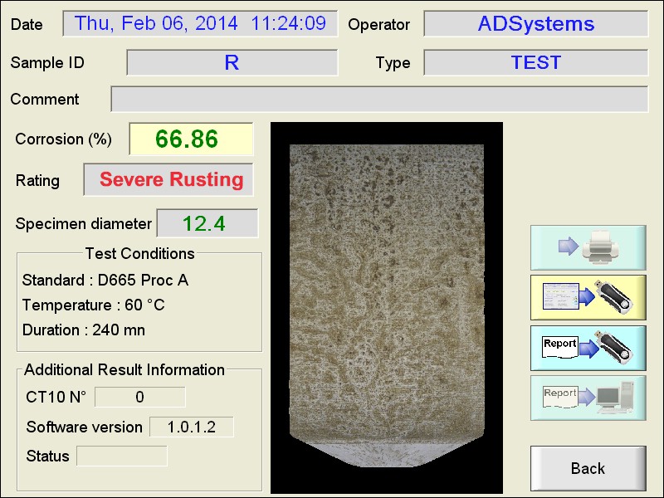Export screen image to USB stick
Screen dimensions: 664x498
point(588,298)
